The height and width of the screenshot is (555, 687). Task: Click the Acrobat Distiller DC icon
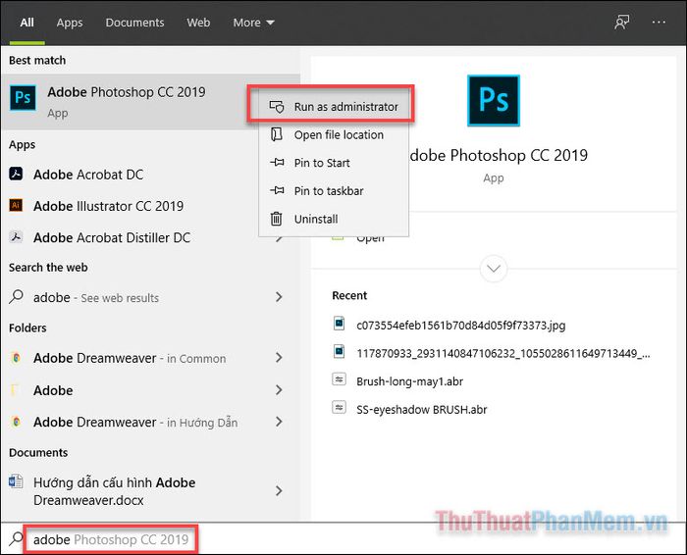coord(17,236)
